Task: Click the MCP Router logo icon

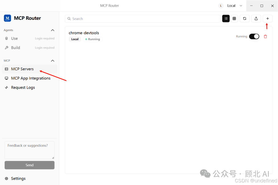Action: pos(7,18)
